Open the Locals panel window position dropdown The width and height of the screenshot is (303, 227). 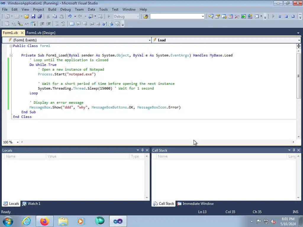coord(138,150)
